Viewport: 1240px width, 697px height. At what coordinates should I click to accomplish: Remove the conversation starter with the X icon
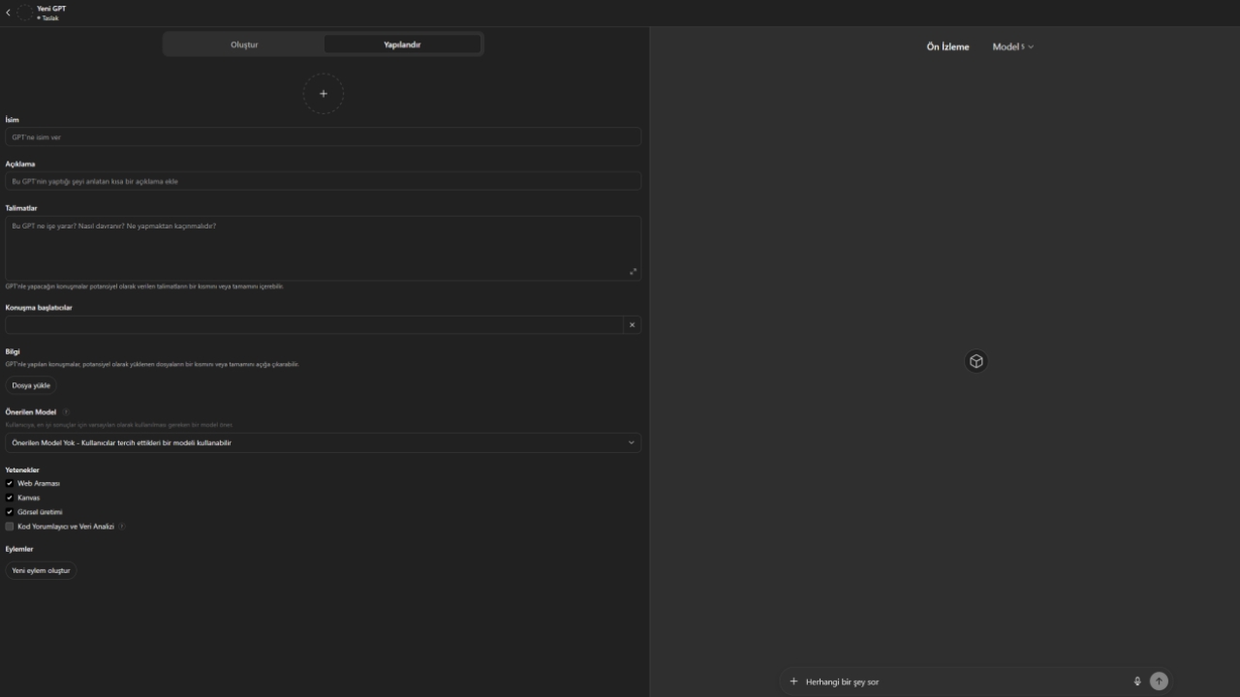[632, 325]
